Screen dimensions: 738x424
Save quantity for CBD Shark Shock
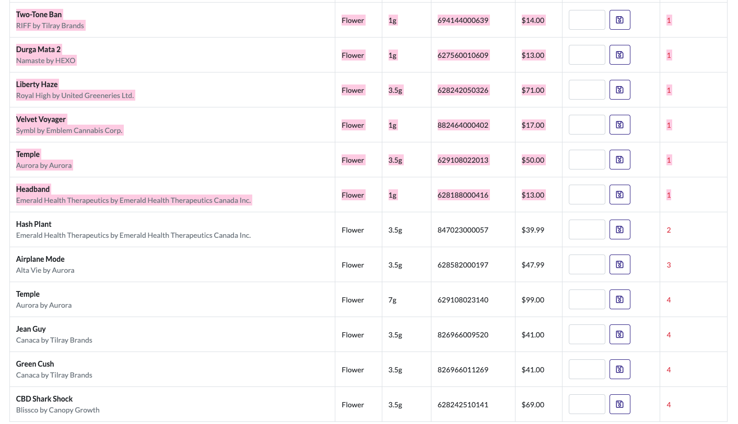tap(619, 404)
